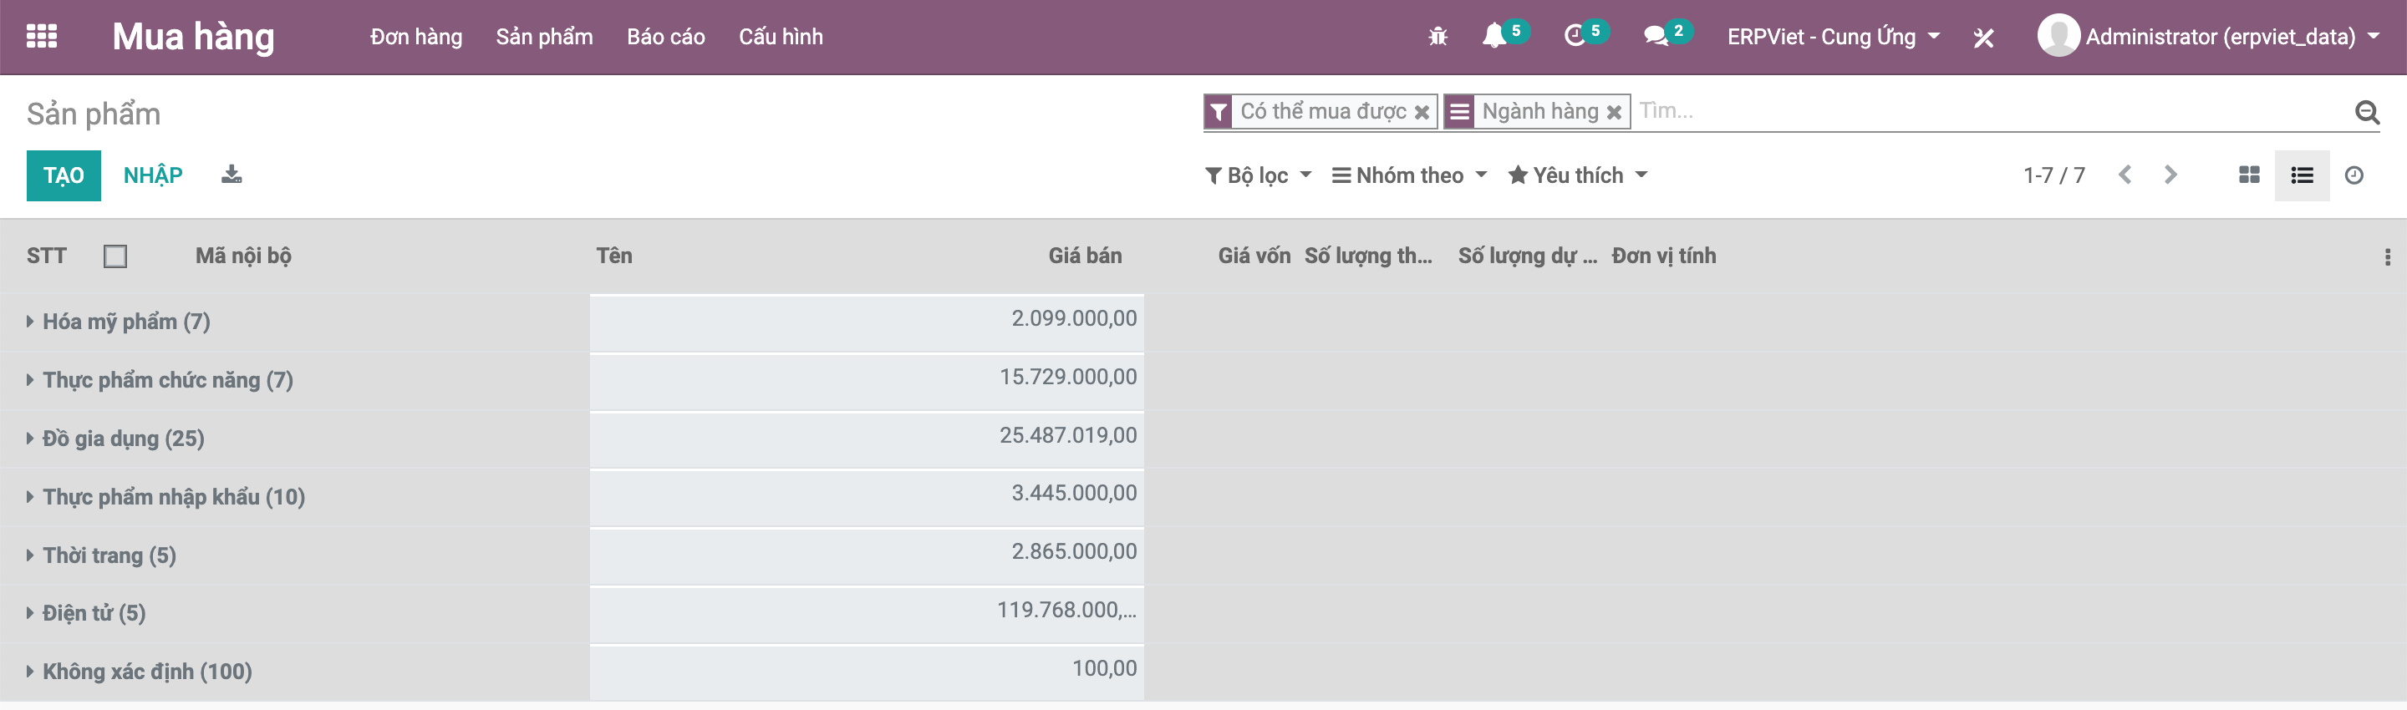This screenshot has height=710, width=2407.
Task: Remove 'Có thể mua được' filter
Action: [1421, 112]
